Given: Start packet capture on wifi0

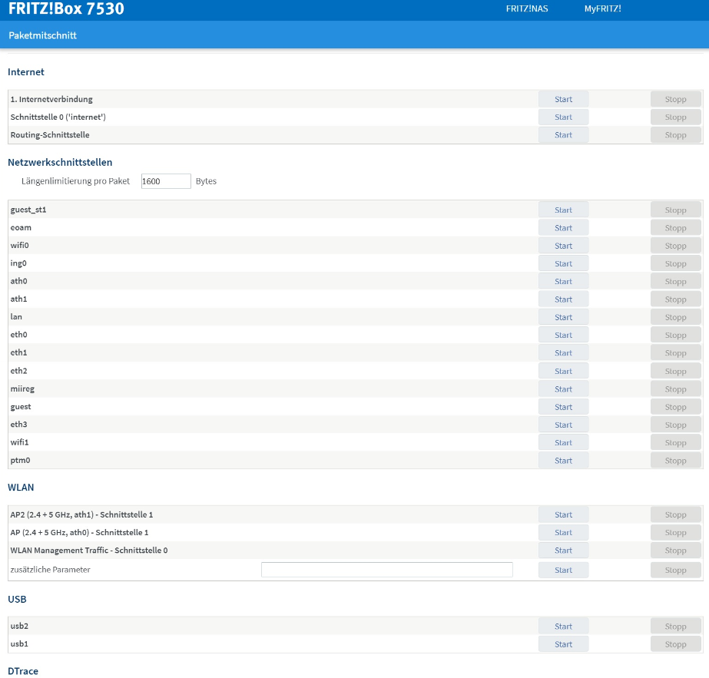Looking at the screenshot, I should 563,246.
